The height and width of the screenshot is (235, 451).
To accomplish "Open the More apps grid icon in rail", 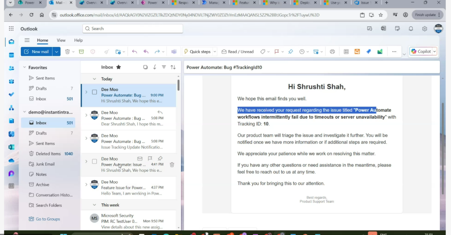I will (11, 186).
